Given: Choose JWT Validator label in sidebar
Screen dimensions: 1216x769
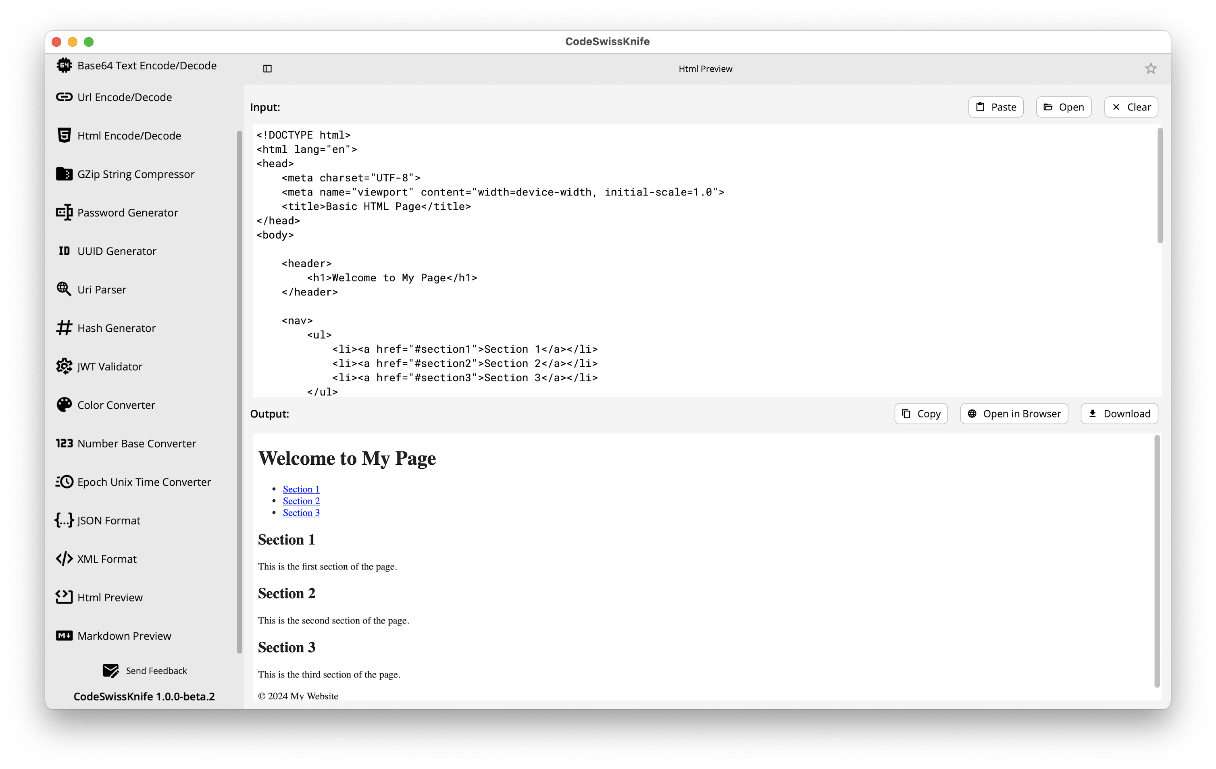Looking at the screenshot, I should [110, 366].
